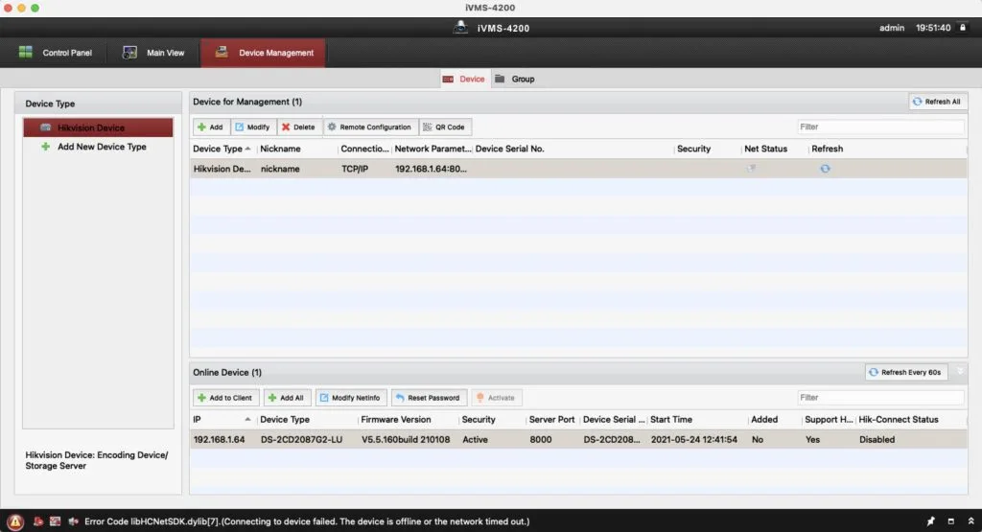The image size is (982, 532).
Task: Click the Firmware Version column header
Action: 396,419
